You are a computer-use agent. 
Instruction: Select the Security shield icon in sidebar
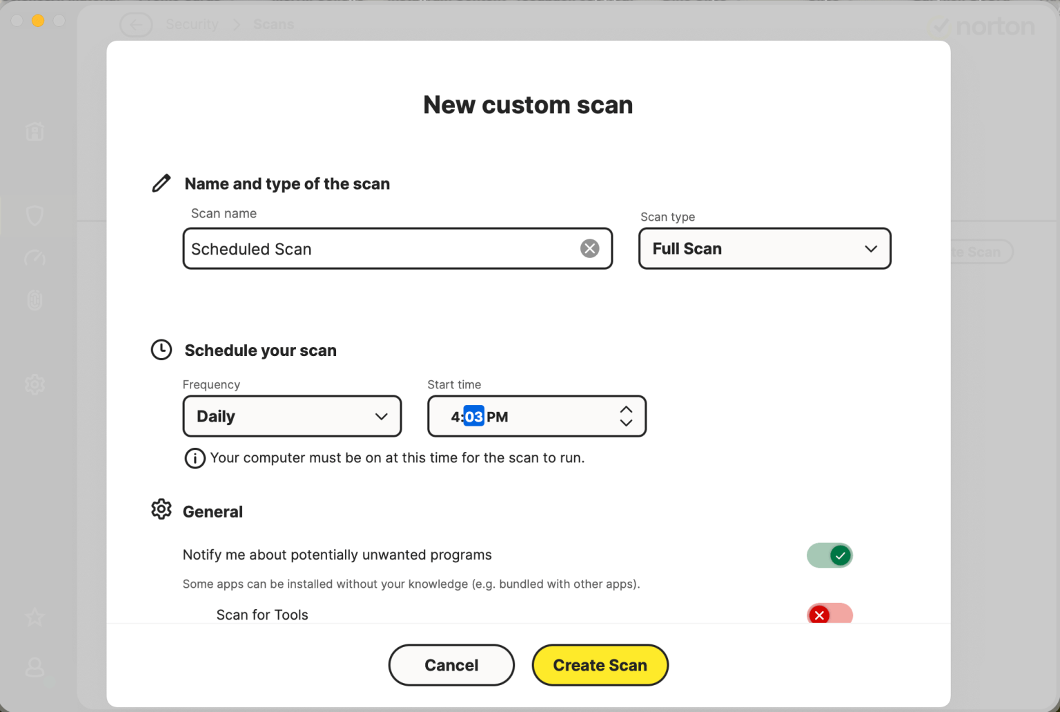35,215
